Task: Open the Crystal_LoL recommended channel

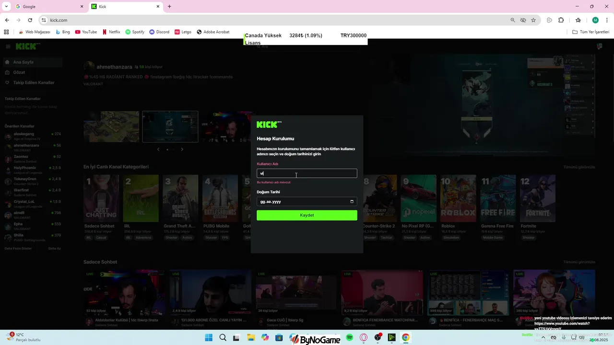Action: point(33,204)
